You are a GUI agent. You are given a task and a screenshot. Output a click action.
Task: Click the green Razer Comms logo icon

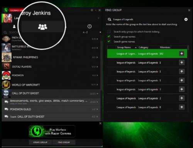[x=6, y=10]
